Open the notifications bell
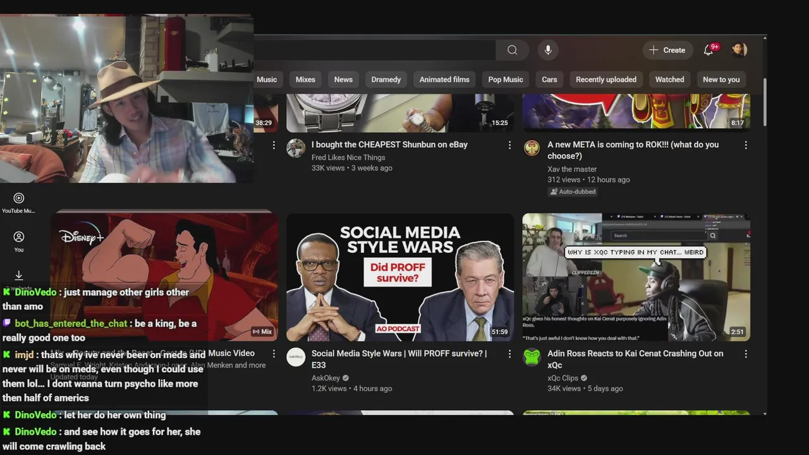 (x=709, y=50)
